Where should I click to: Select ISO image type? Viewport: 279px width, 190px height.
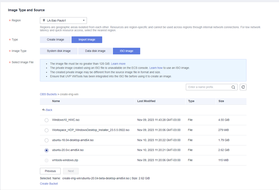pyautogui.click(x=126, y=51)
